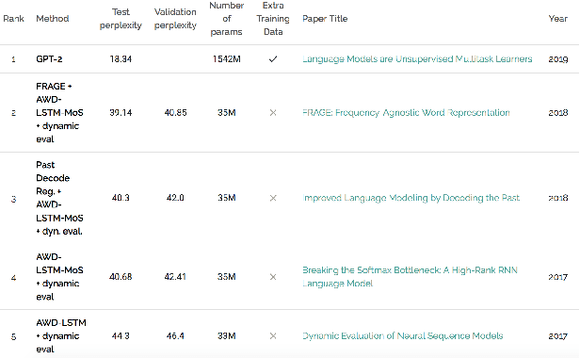
Task: Click the 'Paper Title' column header
Action: [325, 19]
